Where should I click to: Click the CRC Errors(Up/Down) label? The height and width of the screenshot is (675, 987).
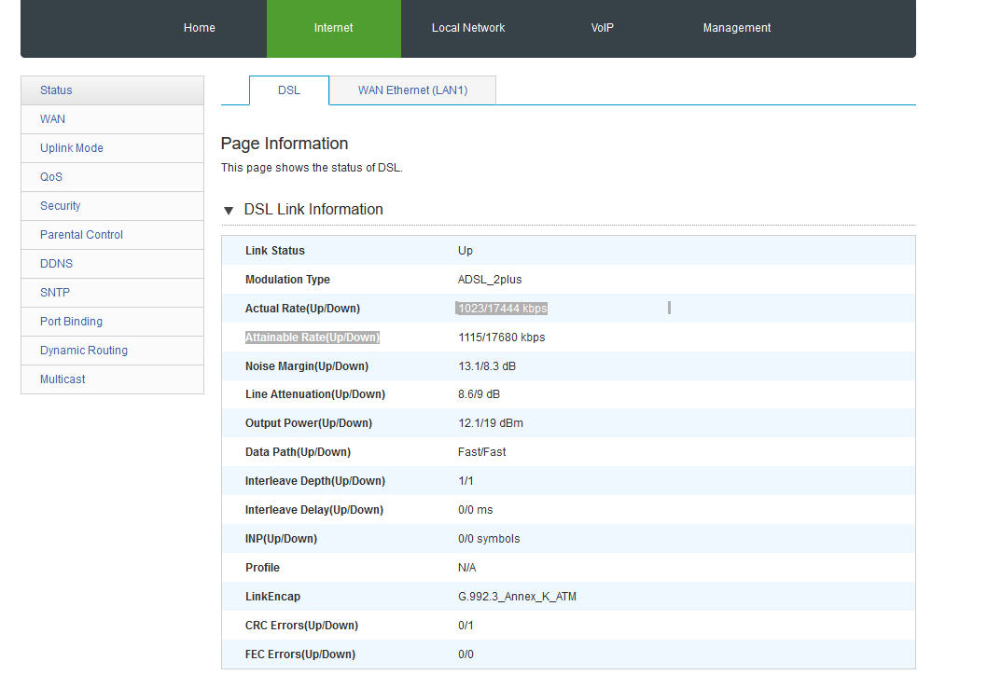(x=301, y=626)
